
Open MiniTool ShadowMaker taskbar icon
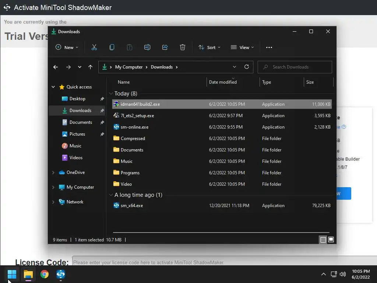click(x=61, y=274)
